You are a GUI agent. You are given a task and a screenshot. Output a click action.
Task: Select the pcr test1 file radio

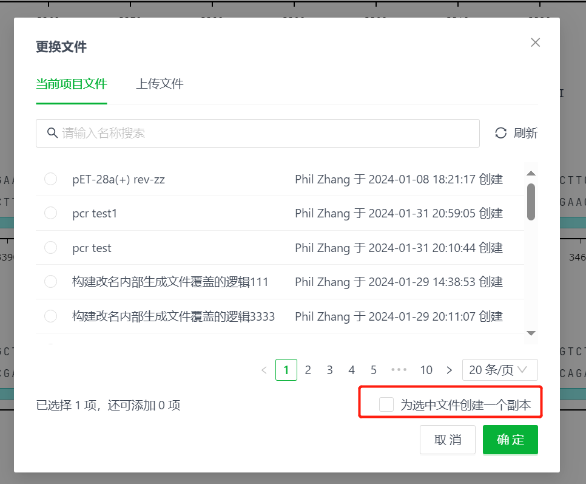tap(51, 213)
